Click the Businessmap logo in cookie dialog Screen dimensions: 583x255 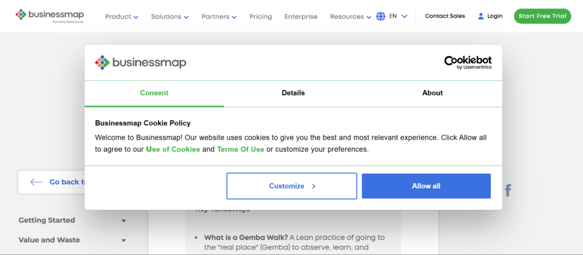pos(141,62)
